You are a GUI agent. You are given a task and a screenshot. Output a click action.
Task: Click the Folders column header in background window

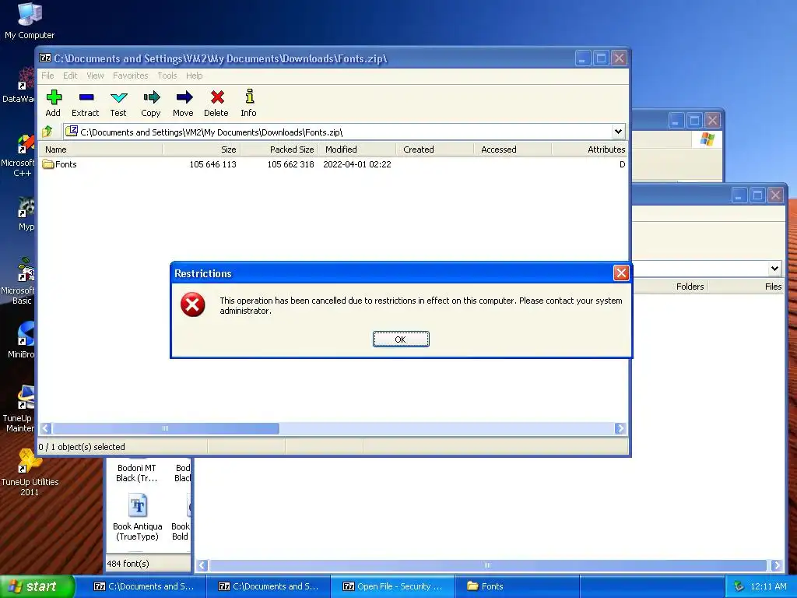tap(670, 287)
